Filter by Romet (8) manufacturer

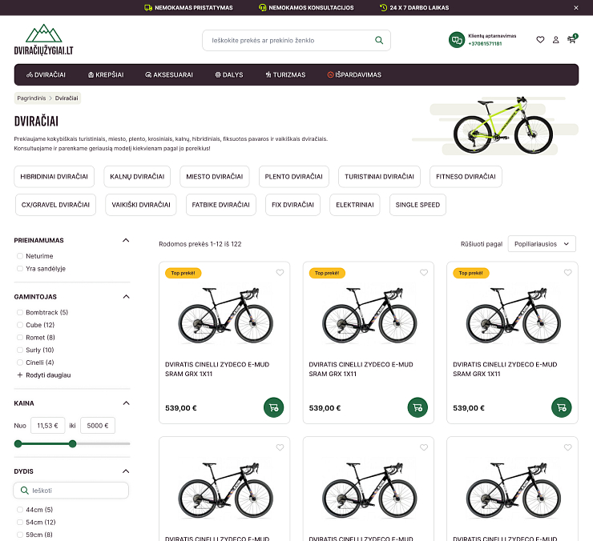tap(20, 338)
